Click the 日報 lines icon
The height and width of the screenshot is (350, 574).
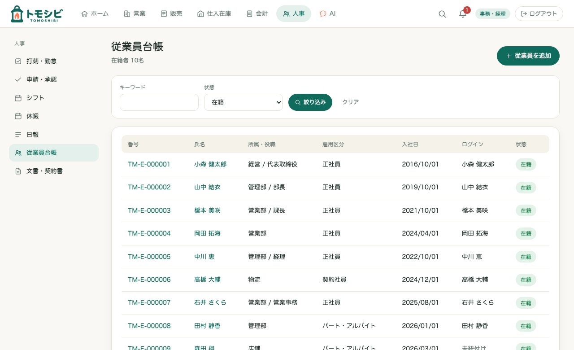tap(18, 135)
